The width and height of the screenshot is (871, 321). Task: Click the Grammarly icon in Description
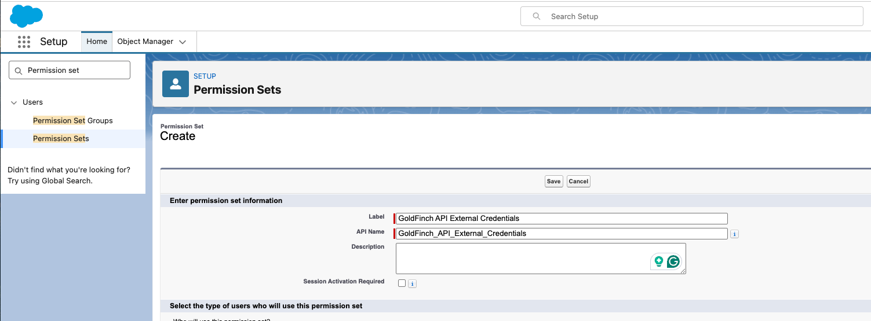tap(673, 261)
